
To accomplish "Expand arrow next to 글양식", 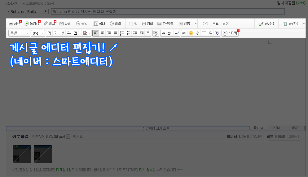I will pyautogui.click(x=304, y=24).
